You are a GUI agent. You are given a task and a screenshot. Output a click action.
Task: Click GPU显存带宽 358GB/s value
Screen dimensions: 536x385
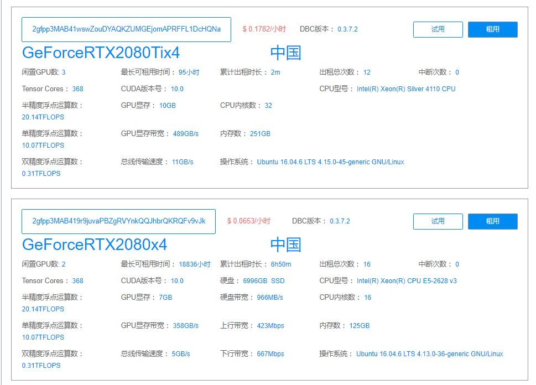click(186, 325)
